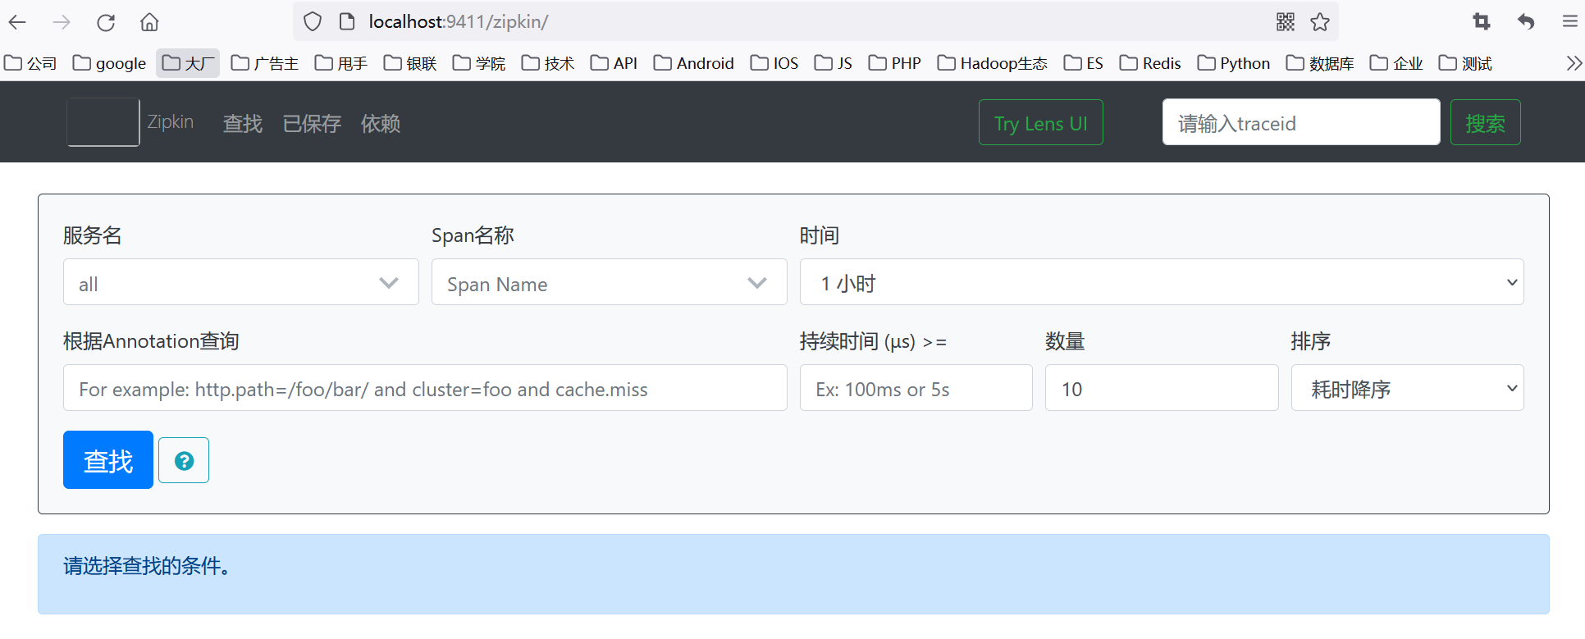Open the 时间 dropdown showing 1 小时
Screen dimensions: 1585x639
coord(1161,283)
